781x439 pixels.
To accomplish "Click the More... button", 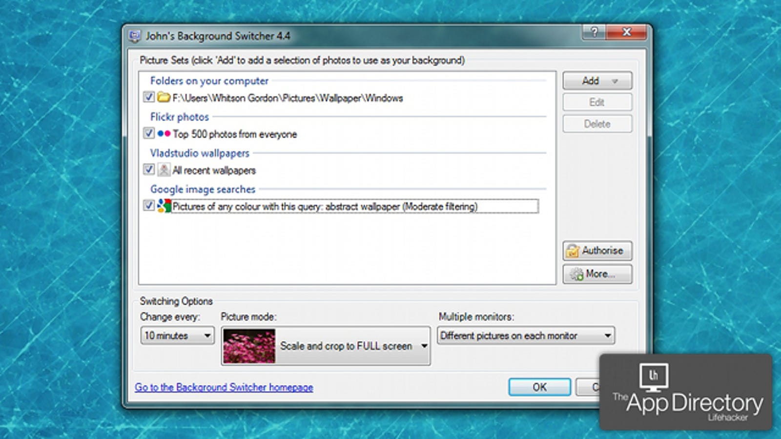I will (x=597, y=274).
